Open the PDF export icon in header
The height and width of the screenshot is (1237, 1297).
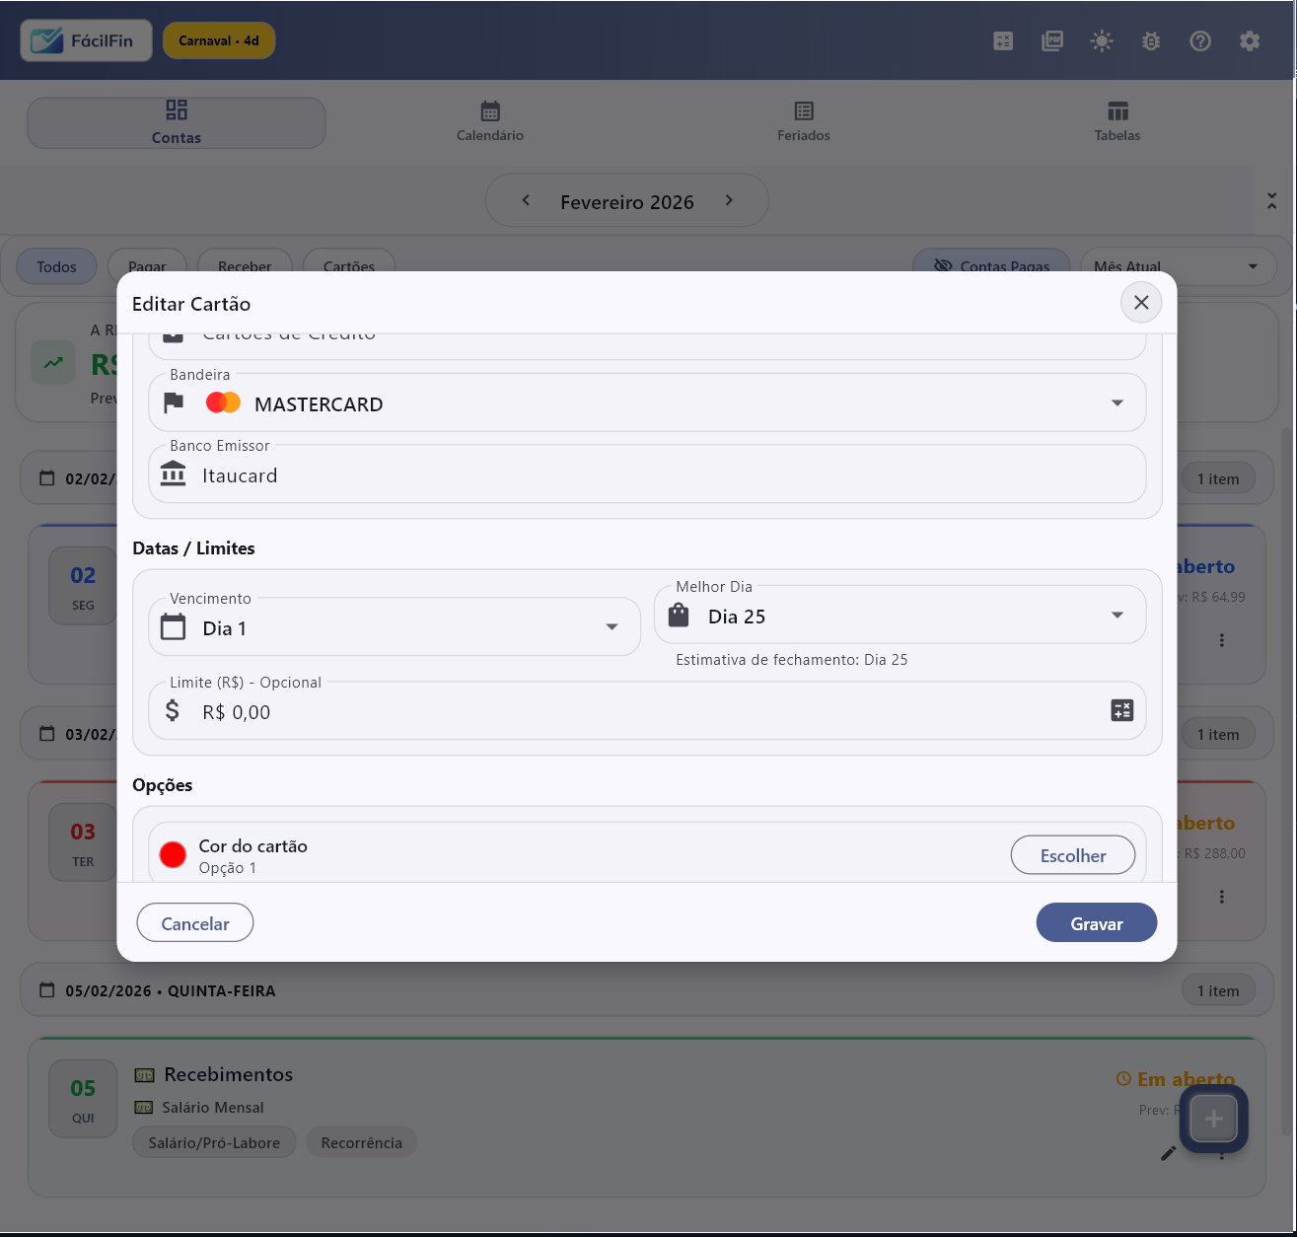tap(1052, 41)
